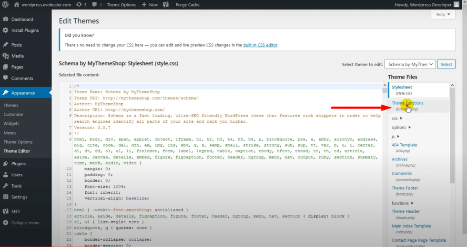
Task: Open Contact Page Page Template file
Action: pos(419,240)
